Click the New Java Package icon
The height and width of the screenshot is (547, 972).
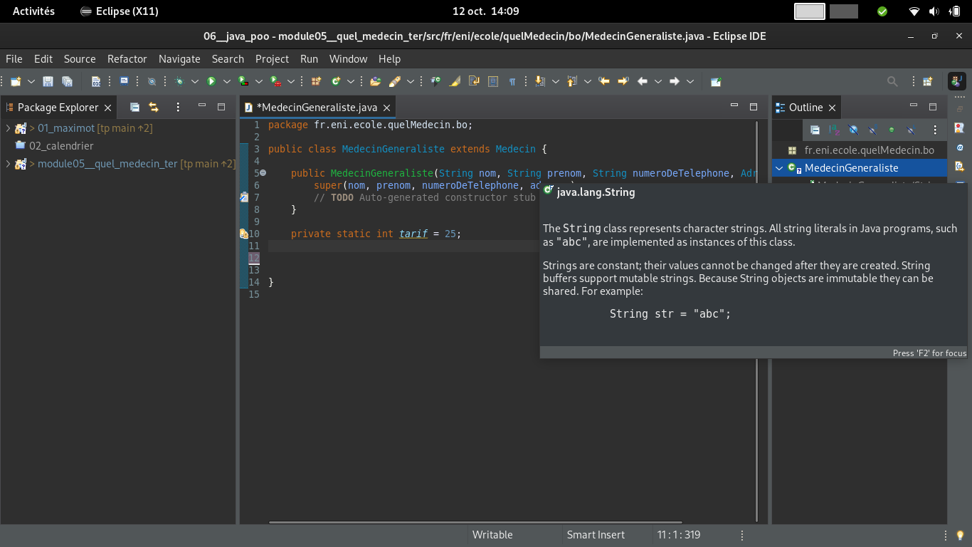point(316,81)
